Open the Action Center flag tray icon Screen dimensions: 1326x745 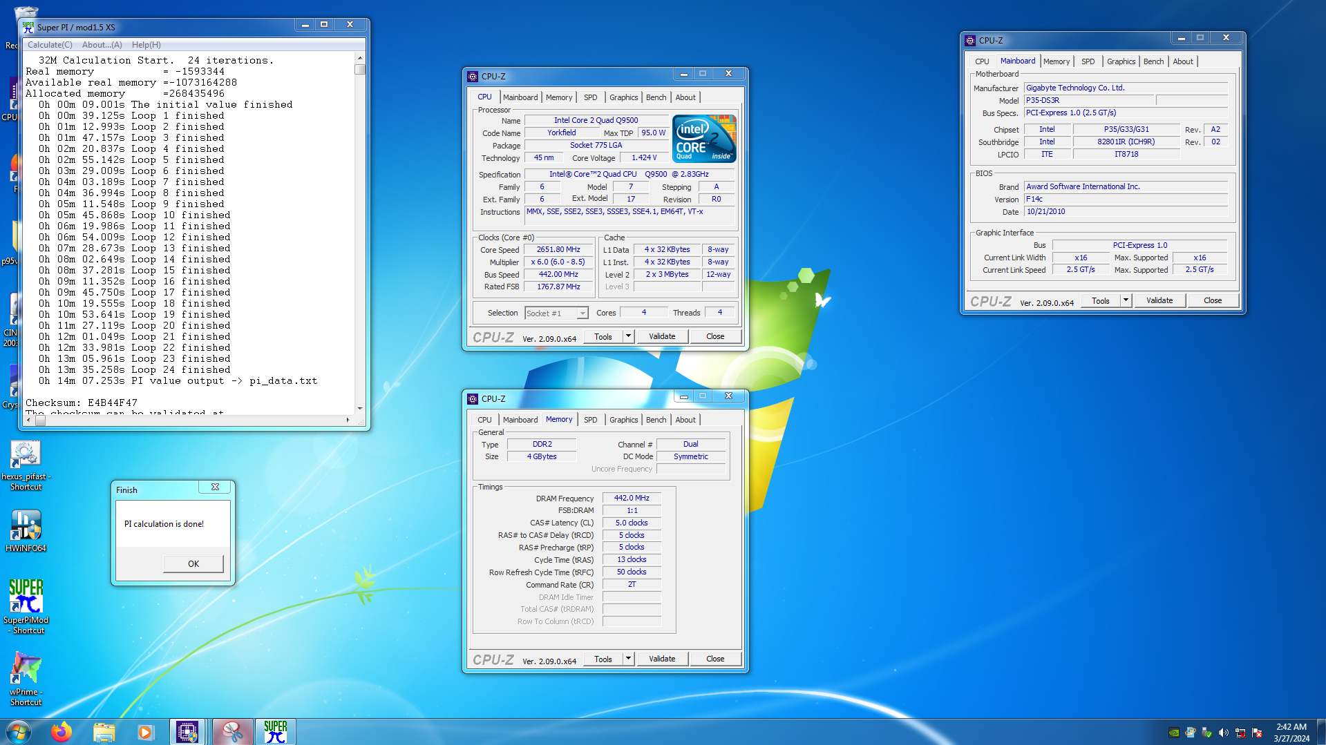1257,733
